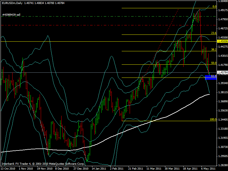
Task: Click the 1.50400 price axis label
Action: coord(222,1)
